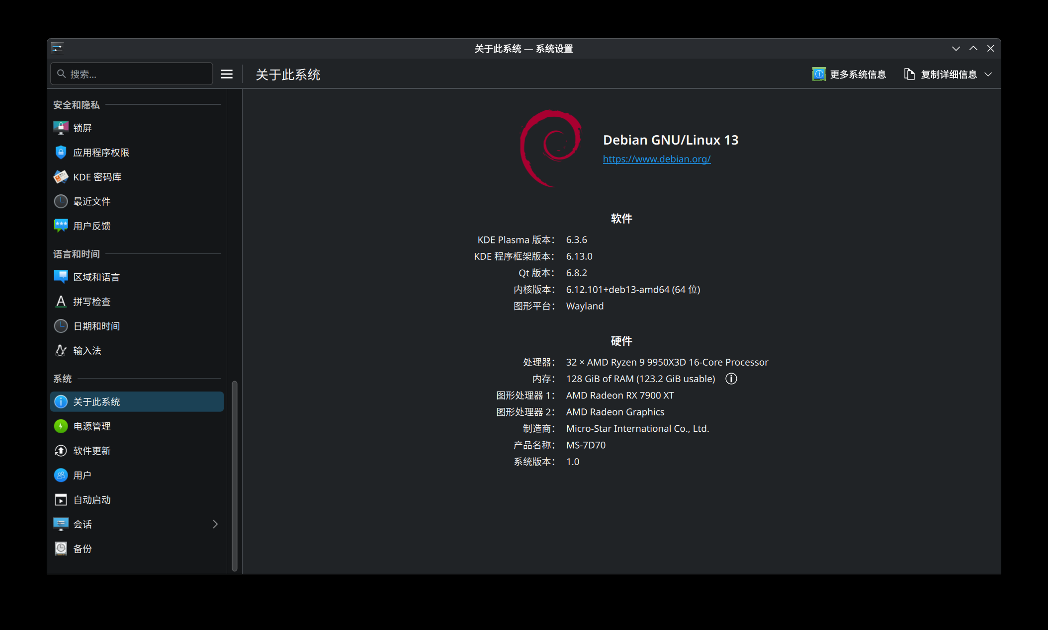The image size is (1048, 630).
Task: Click the KDE 密码库 wallet icon
Action: pyautogui.click(x=61, y=177)
